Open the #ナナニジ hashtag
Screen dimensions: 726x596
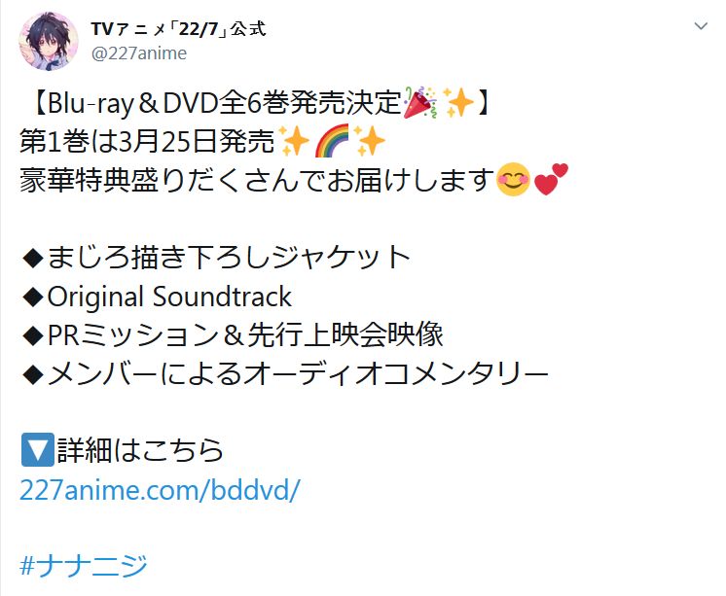tap(84, 565)
